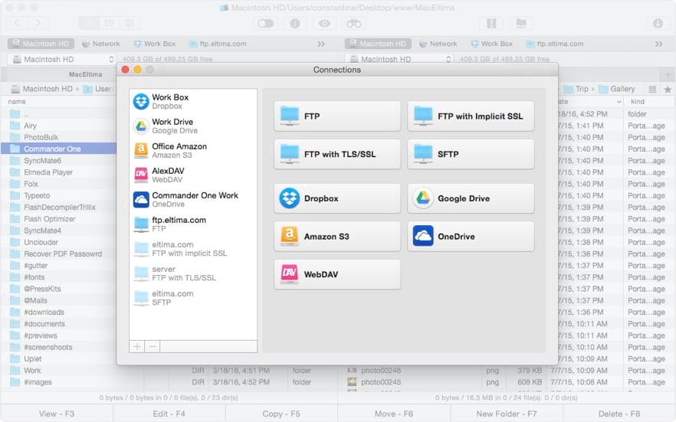
Task: Add a new OneDrive connection
Action: (471, 237)
